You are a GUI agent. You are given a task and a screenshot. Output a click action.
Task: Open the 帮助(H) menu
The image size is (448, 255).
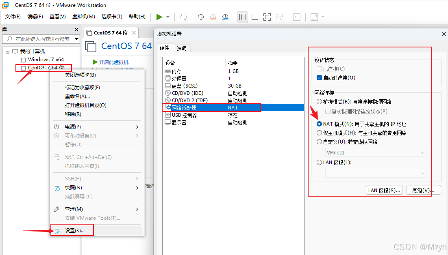click(137, 17)
